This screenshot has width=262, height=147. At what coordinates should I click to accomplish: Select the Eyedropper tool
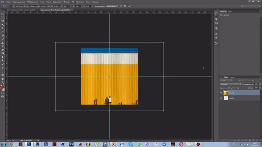tap(2, 32)
